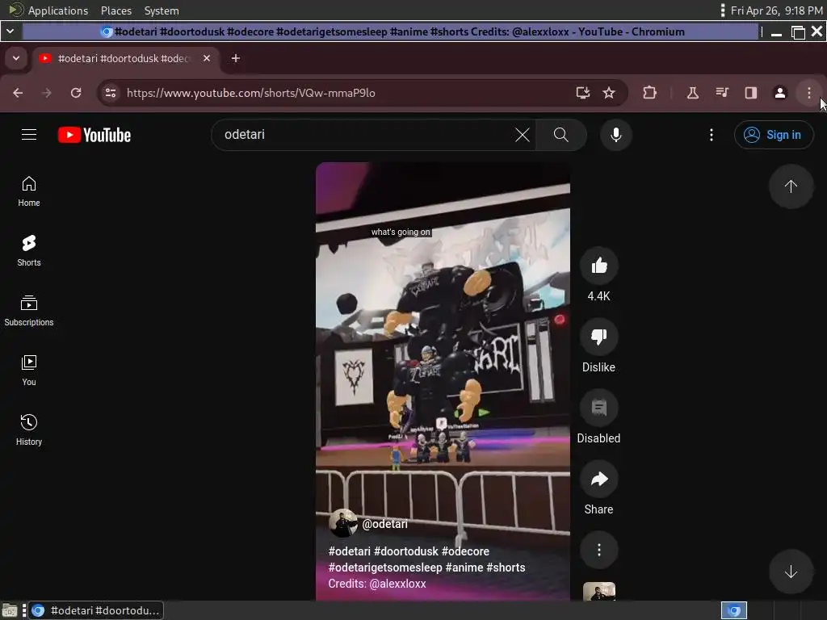Open the You section in sidebar
The width and height of the screenshot is (827, 620).
(29, 370)
